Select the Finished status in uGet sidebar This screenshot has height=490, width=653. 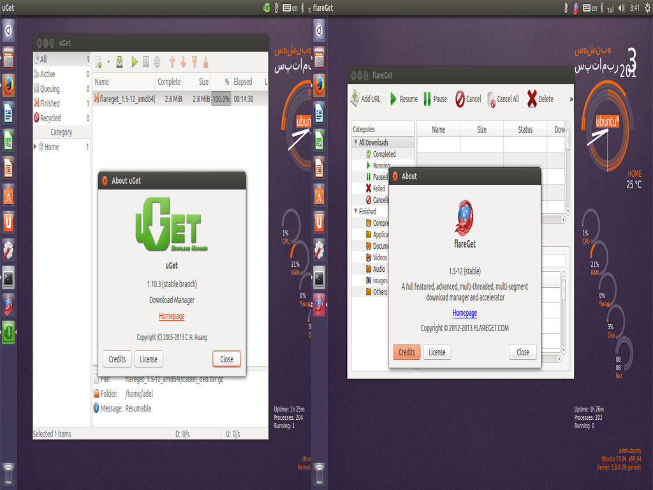click(x=49, y=103)
